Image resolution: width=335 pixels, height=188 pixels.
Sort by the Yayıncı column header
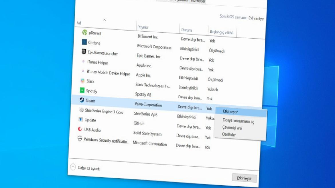[143, 27]
